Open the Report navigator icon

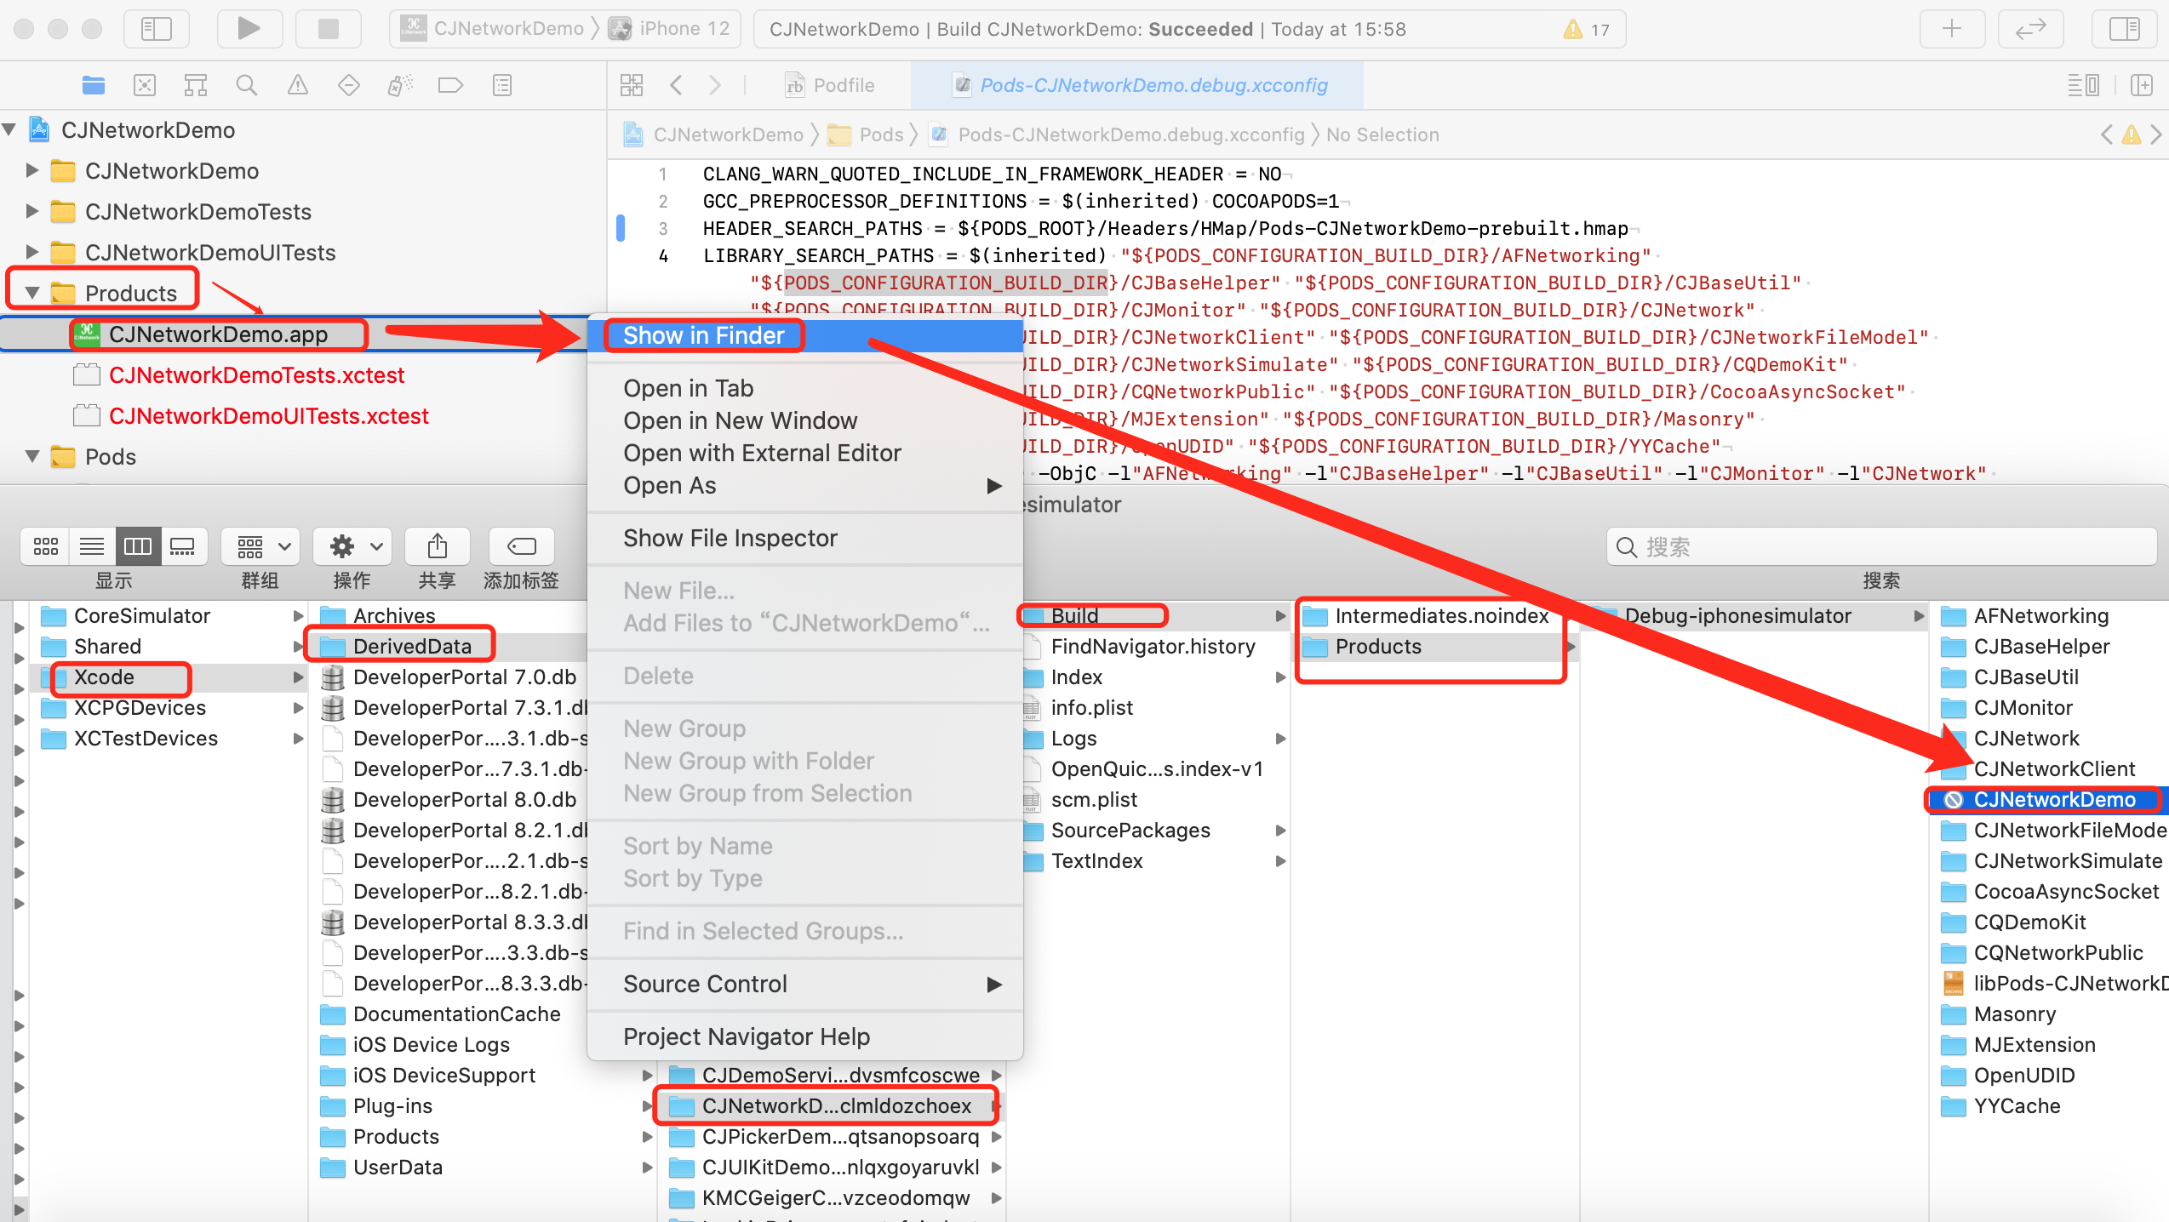click(502, 85)
